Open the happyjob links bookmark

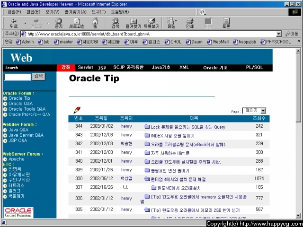[245, 42]
